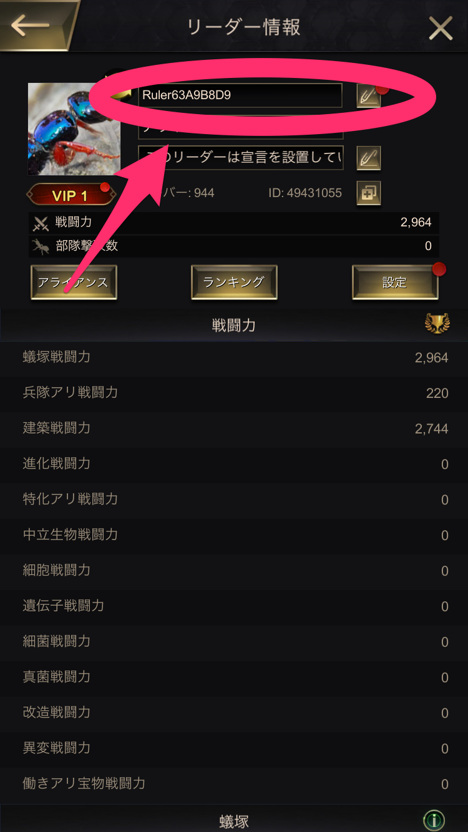Copy the ID using the copy icon
This screenshot has width=468, height=832.
tap(368, 193)
